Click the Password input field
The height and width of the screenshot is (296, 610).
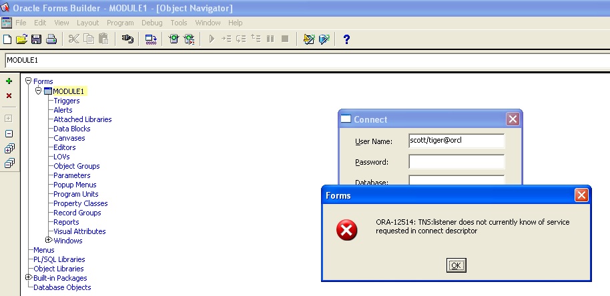tap(456, 162)
